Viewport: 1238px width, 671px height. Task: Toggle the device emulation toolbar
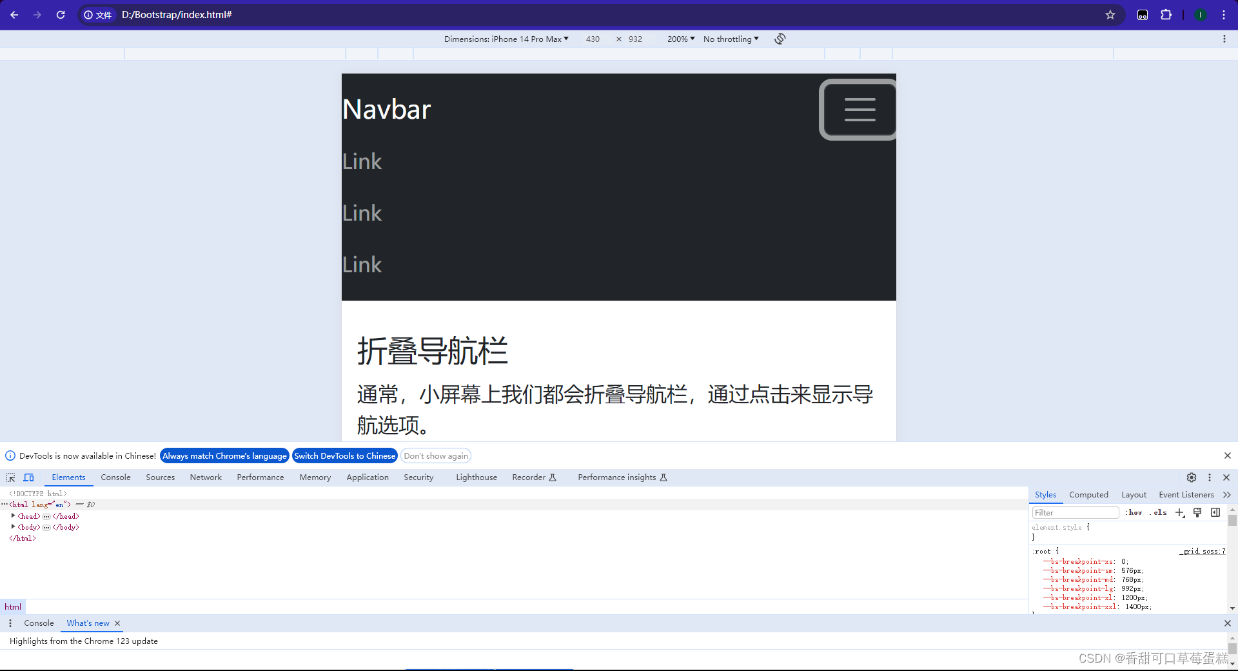pyautogui.click(x=28, y=477)
